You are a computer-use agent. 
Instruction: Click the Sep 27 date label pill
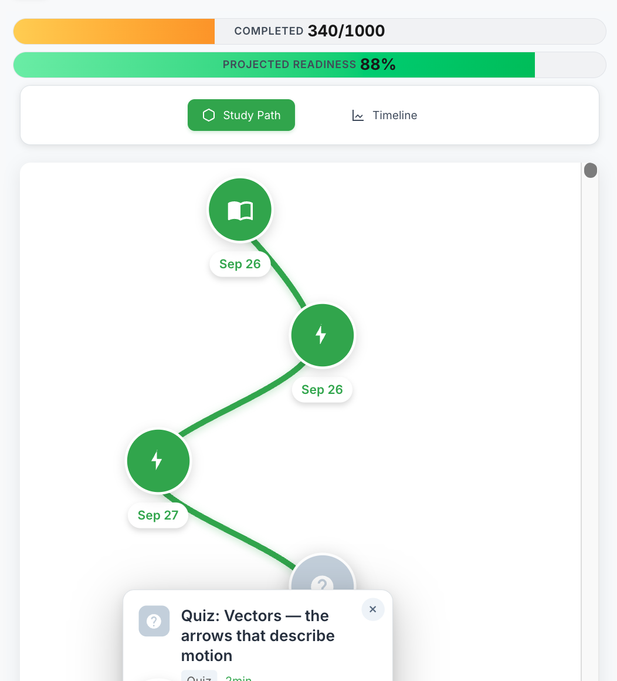(158, 515)
